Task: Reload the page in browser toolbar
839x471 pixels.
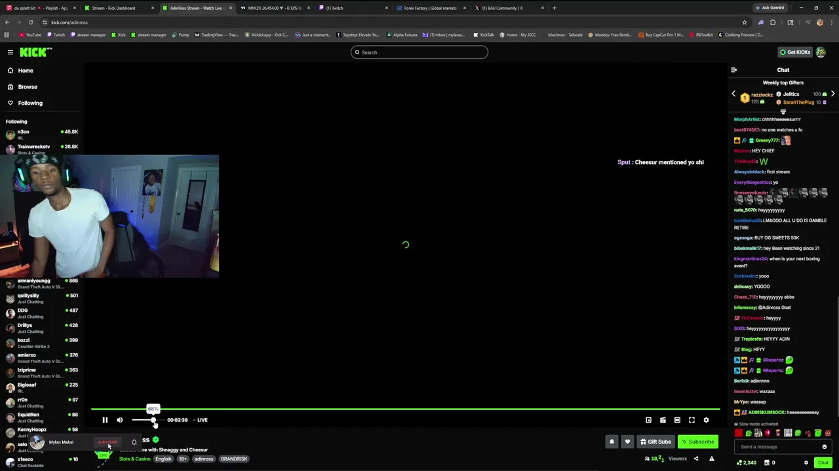Action: [x=30, y=22]
